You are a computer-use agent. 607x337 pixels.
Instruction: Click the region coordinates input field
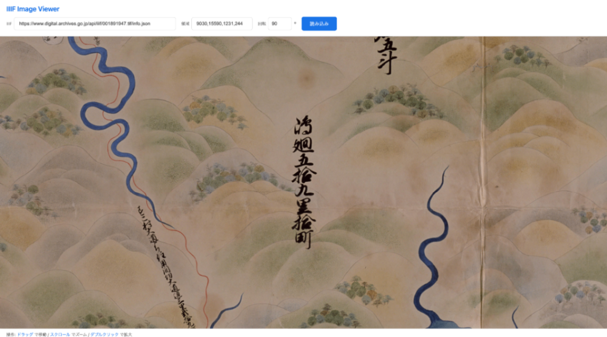point(222,23)
